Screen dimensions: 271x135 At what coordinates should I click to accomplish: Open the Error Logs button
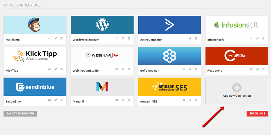[x=257, y=114]
